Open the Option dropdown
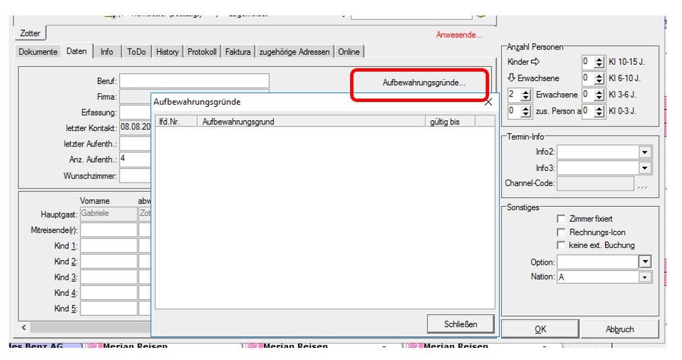 pyautogui.click(x=645, y=261)
